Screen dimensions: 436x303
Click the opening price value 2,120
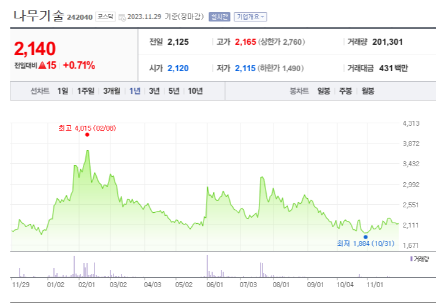click(178, 68)
